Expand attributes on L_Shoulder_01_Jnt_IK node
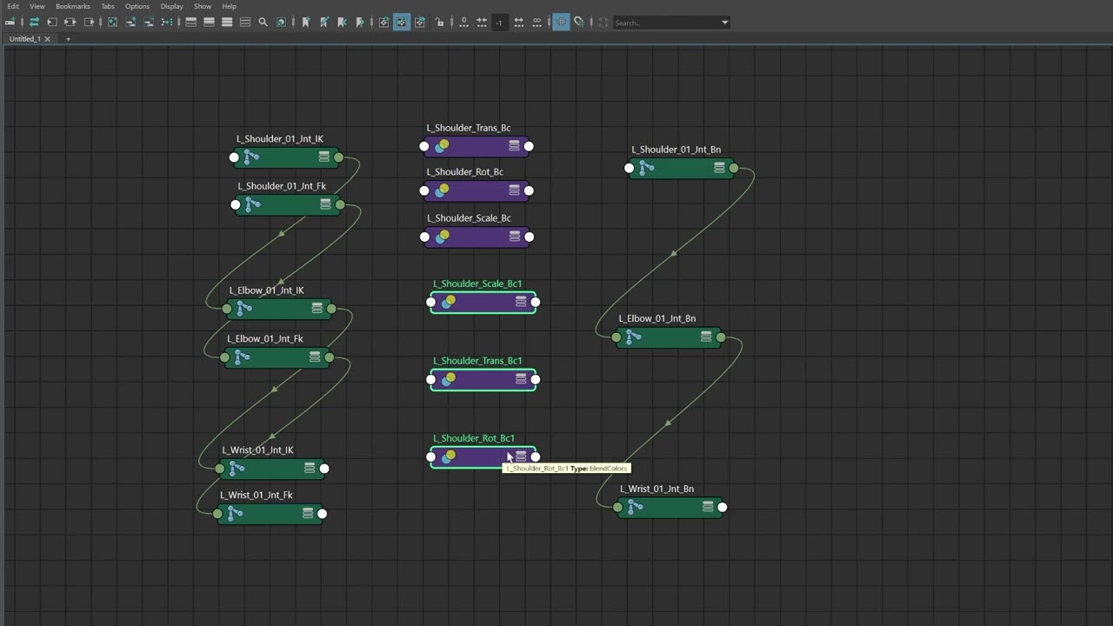The image size is (1113, 626). click(x=324, y=157)
